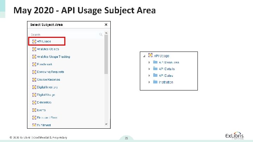This screenshot has width=253, height=142.
Task: Collapse the API Usage tree root
Action: click(x=144, y=56)
